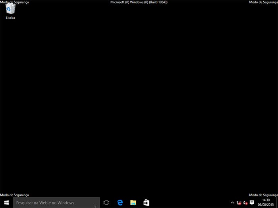Click the 'Pesquisar na Web e no Windows' search box
This screenshot has height=208, width=278.
56,203
